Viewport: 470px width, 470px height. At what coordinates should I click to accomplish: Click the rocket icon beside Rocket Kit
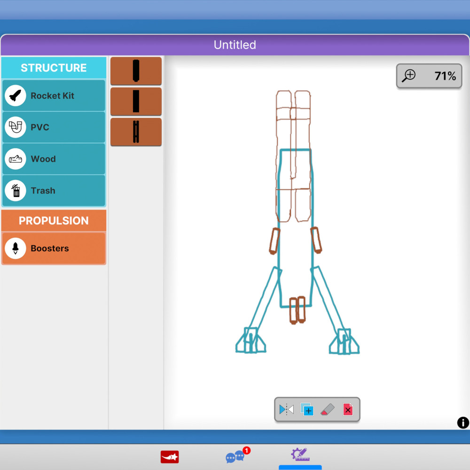pos(16,95)
